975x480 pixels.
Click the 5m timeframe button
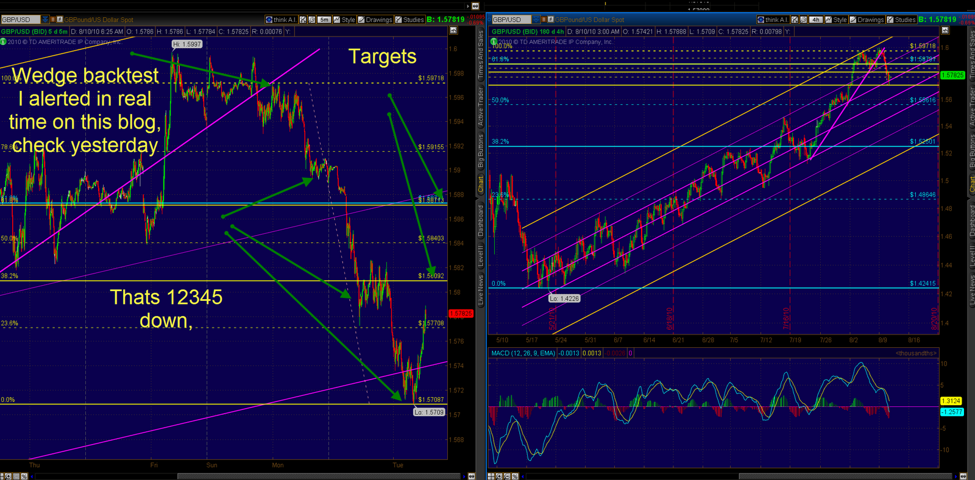pos(324,19)
